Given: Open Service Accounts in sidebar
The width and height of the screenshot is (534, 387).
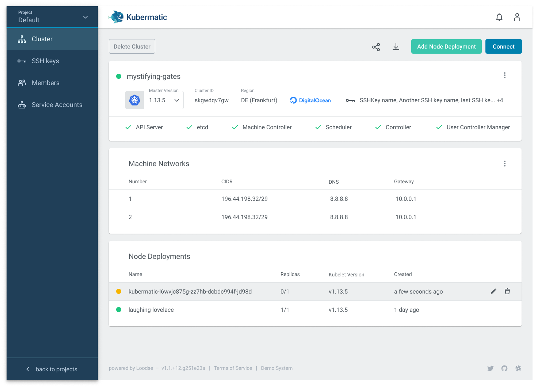Looking at the screenshot, I should 52,105.
